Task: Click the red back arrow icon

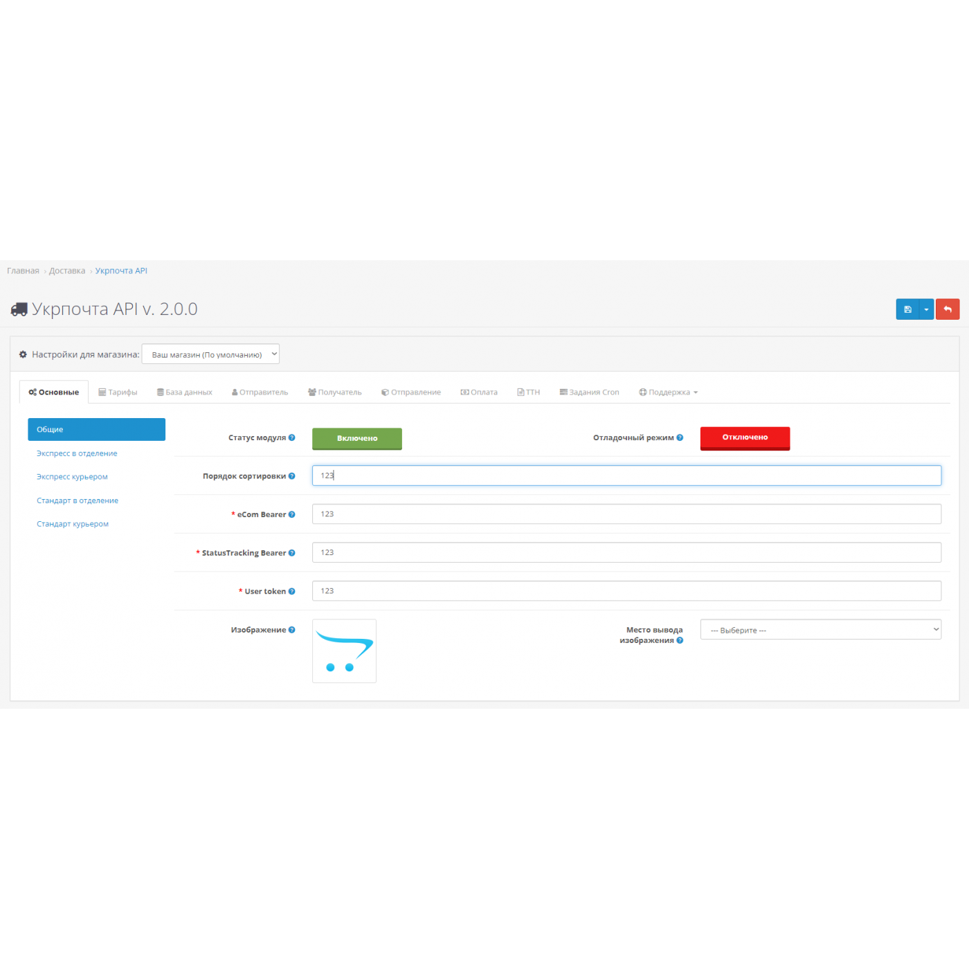Action: coord(947,309)
